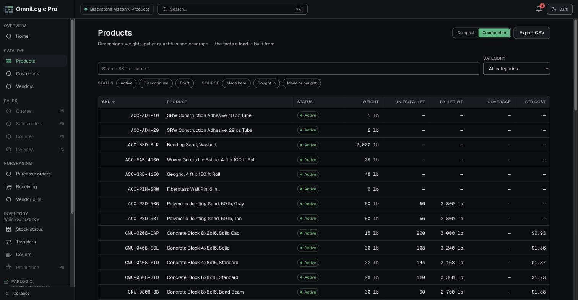The height and width of the screenshot is (300, 578).
Task: Click the Stock status grid icon
Action: 9,229
